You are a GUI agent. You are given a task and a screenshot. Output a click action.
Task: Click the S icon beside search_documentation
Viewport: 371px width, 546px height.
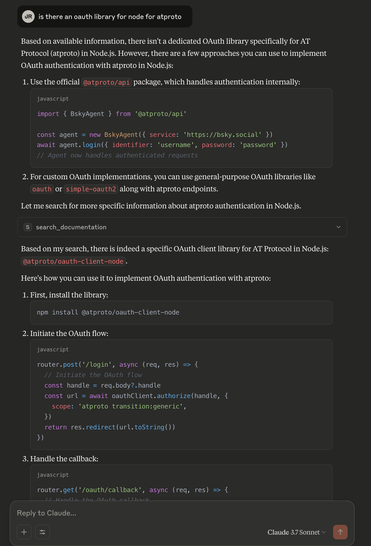(x=27, y=227)
